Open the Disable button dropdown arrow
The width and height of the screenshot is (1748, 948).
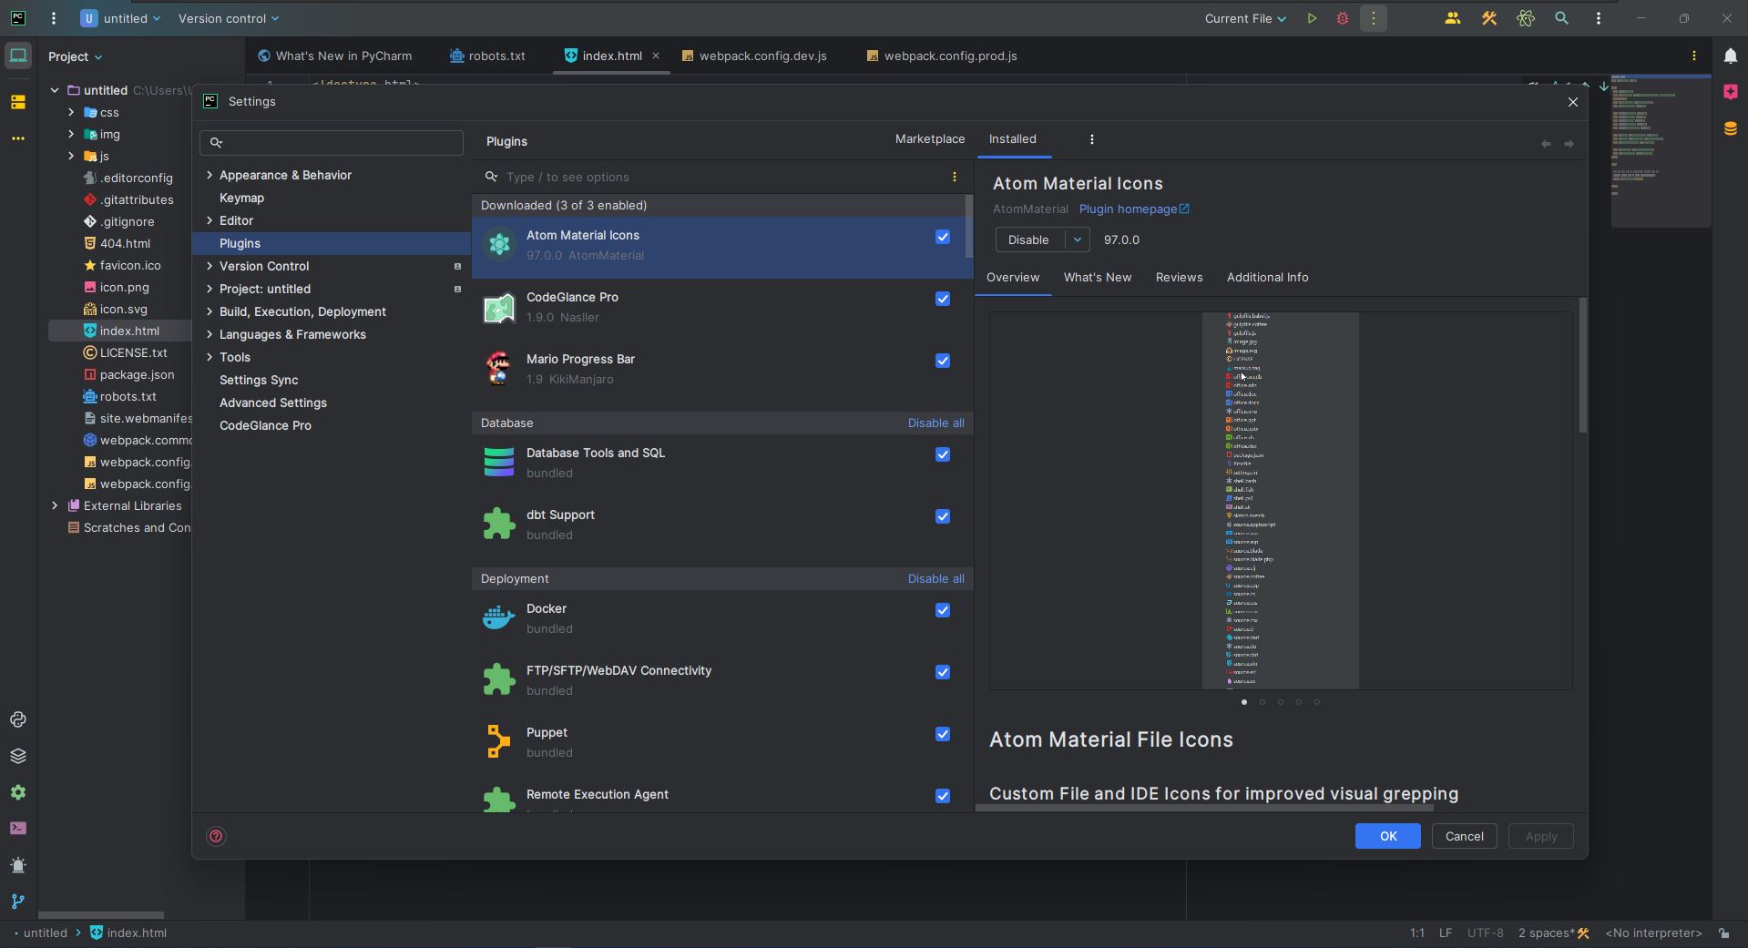pyautogui.click(x=1077, y=240)
